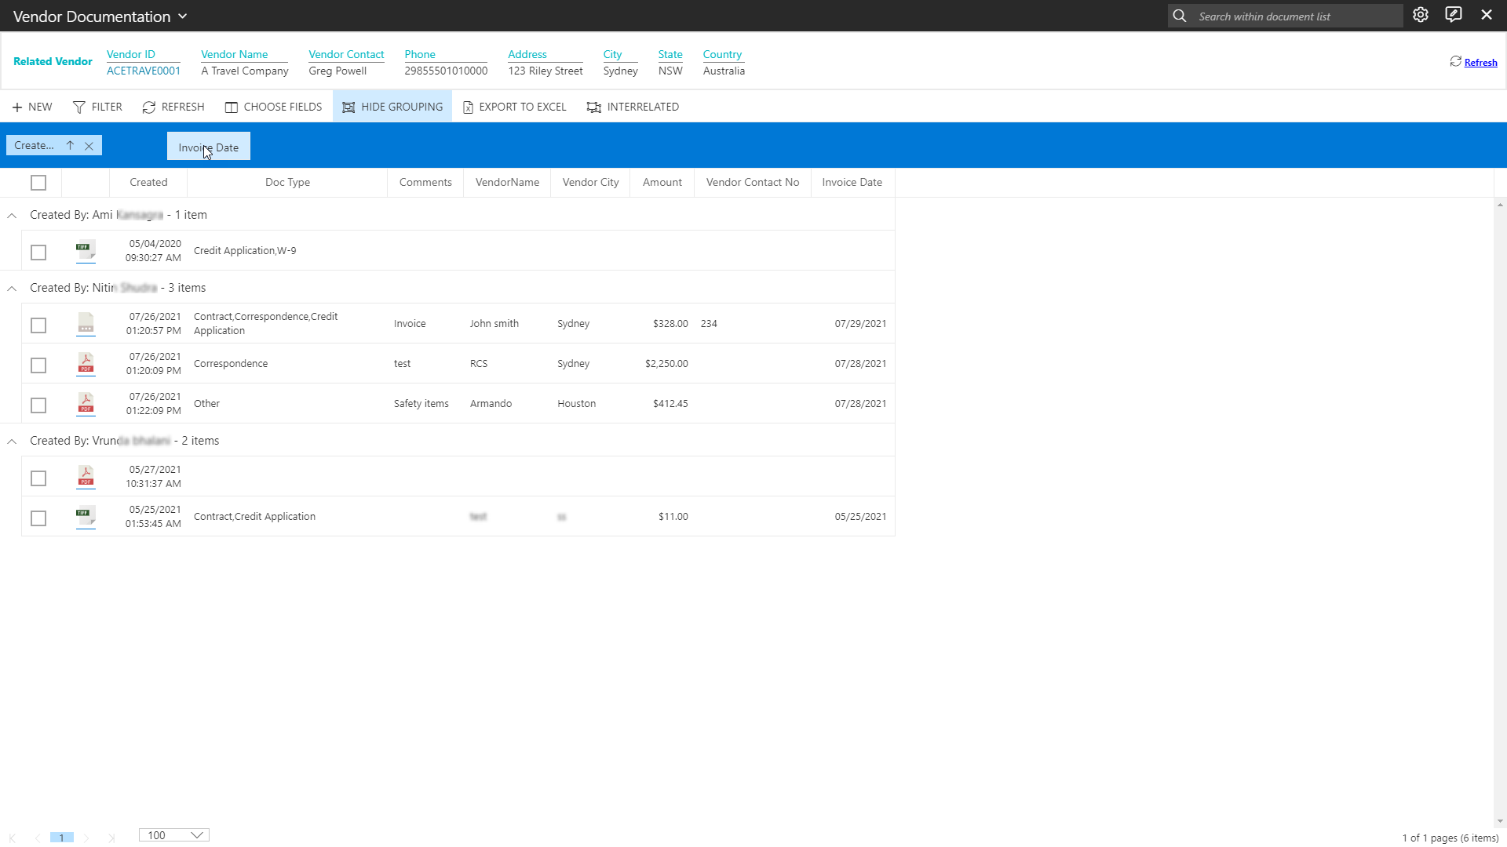Open the Choose Fields option

coord(273,107)
